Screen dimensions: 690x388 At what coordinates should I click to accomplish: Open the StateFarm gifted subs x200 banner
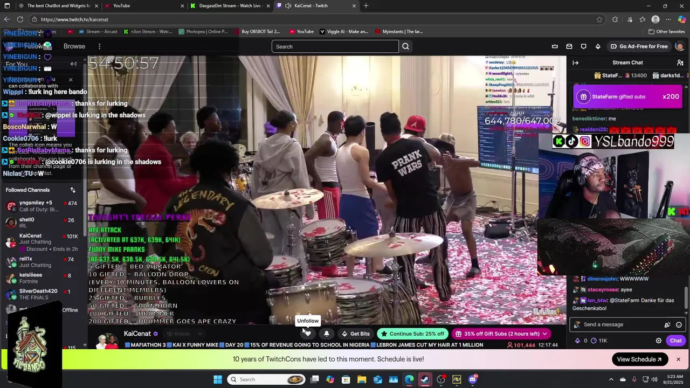[x=627, y=97]
